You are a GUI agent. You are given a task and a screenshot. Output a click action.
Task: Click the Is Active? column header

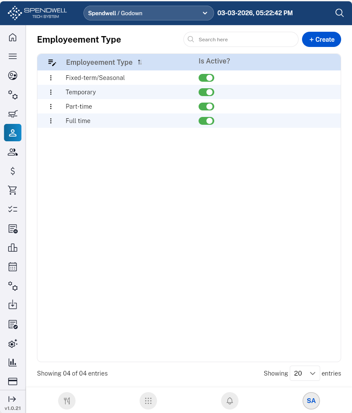214,61
